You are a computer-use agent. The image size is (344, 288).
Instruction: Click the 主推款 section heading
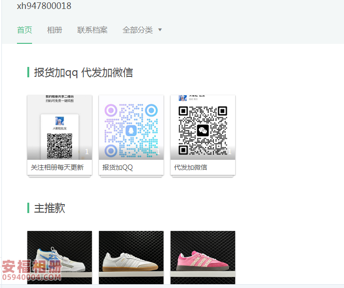click(49, 208)
